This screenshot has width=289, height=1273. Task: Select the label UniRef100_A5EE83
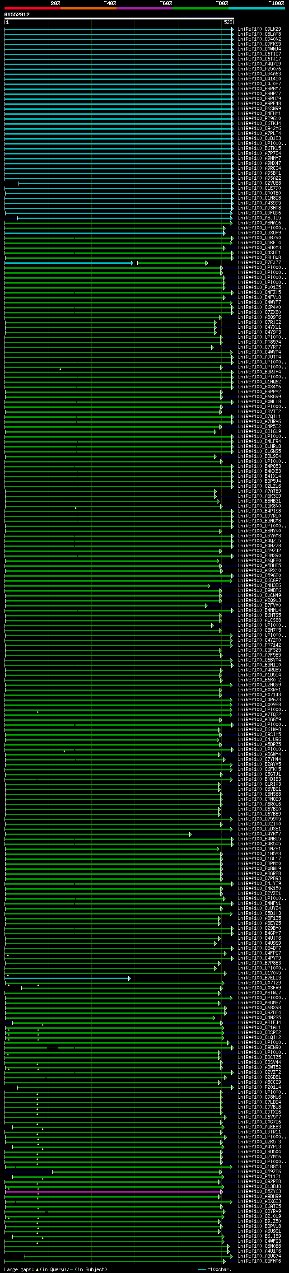tap(259, 1127)
